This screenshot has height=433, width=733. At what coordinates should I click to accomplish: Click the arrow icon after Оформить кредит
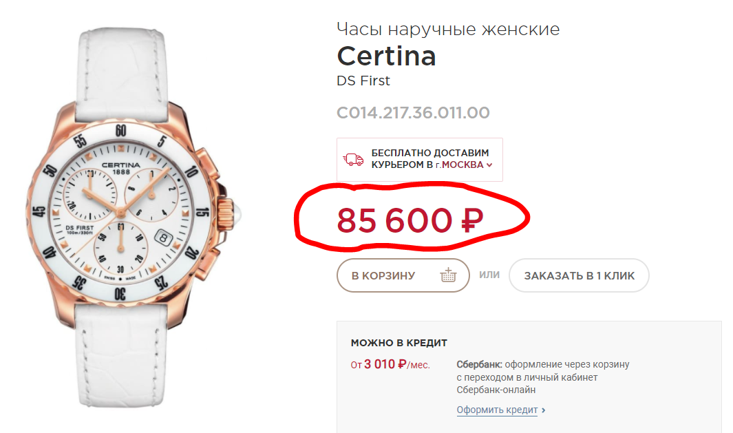544,410
